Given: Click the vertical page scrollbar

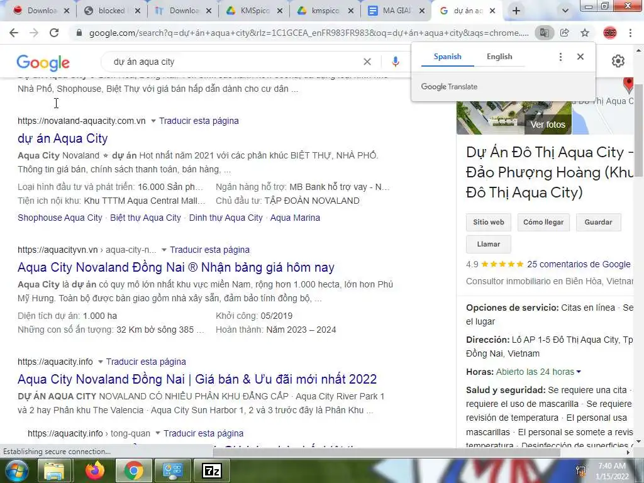Looking at the screenshot, I should coord(639,131).
